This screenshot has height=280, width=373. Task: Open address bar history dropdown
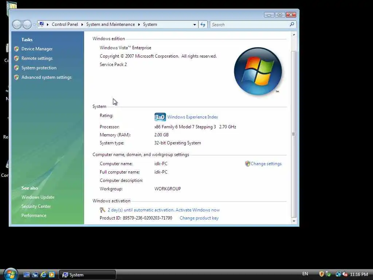[x=195, y=24]
